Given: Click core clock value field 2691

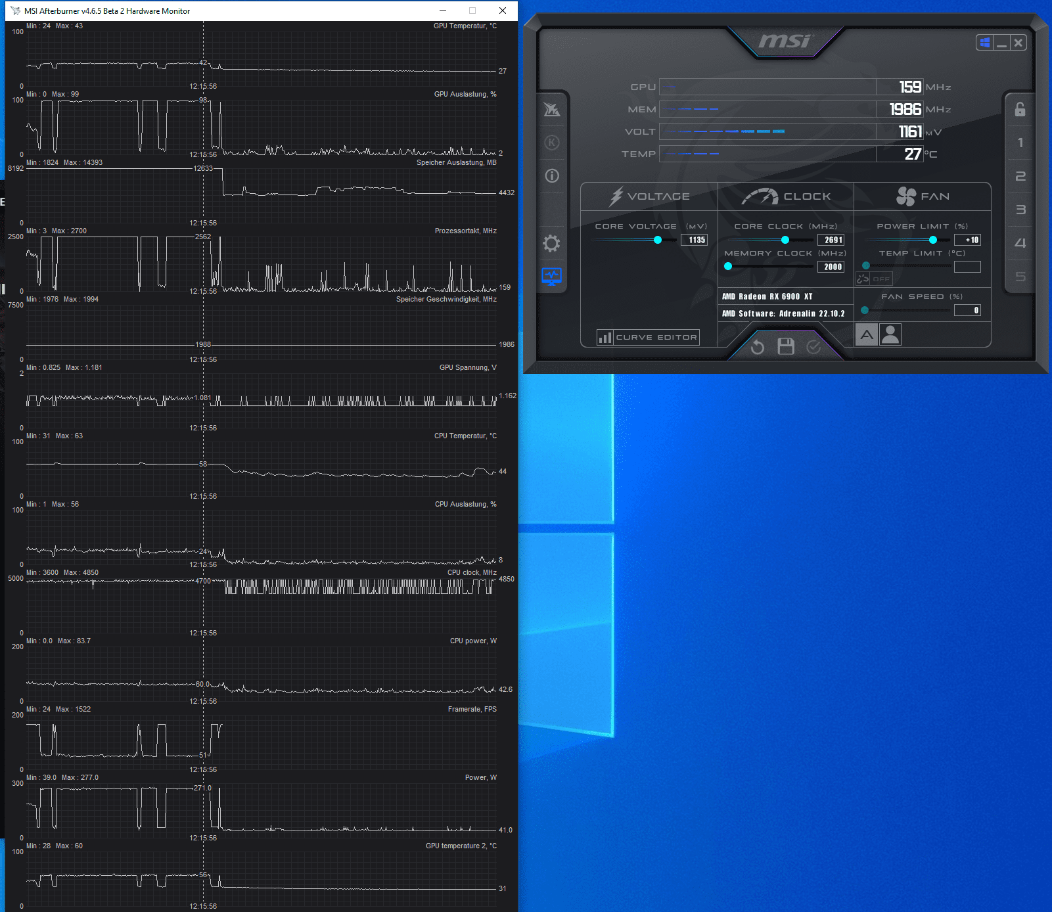Looking at the screenshot, I should pos(831,240).
